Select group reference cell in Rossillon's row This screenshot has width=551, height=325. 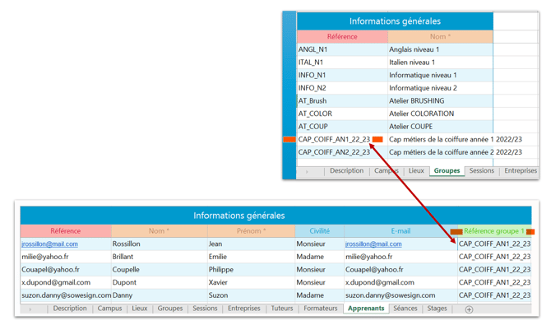click(494, 244)
